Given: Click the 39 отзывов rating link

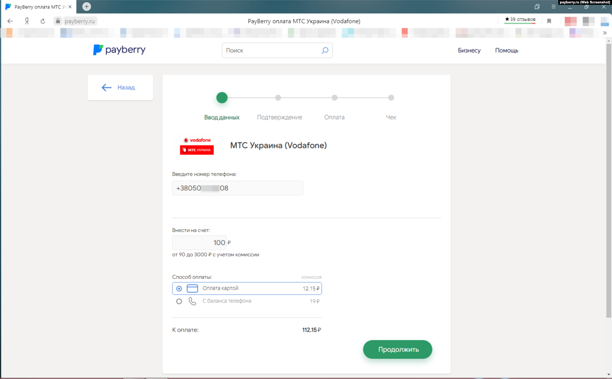Looking at the screenshot, I should coord(520,20).
